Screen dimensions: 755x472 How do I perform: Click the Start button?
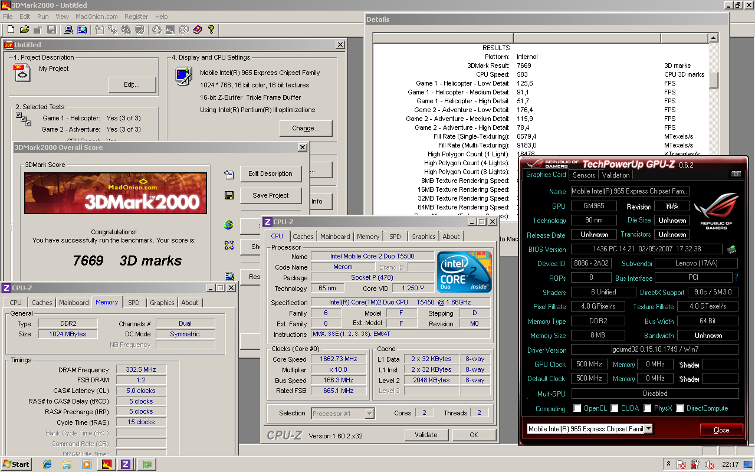pos(17,464)
